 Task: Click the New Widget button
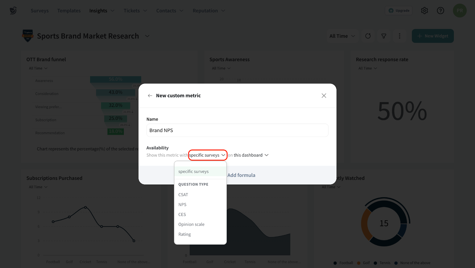click(x=433, y=36)
